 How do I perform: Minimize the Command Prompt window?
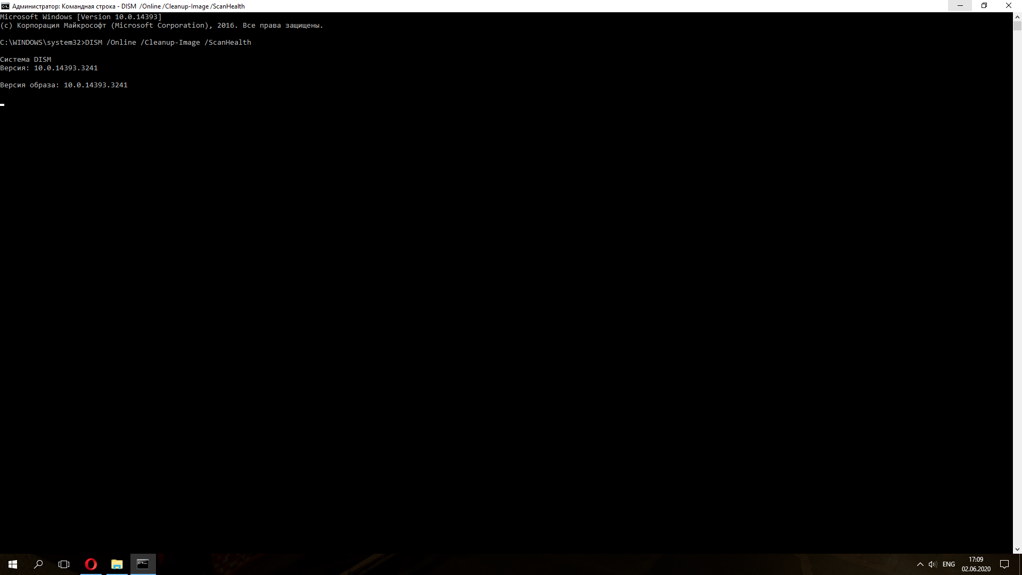tap(960, 6)
